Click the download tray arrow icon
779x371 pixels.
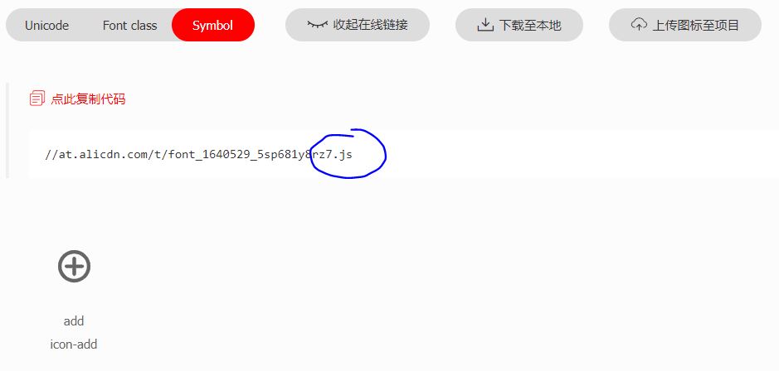coord(484,24)
